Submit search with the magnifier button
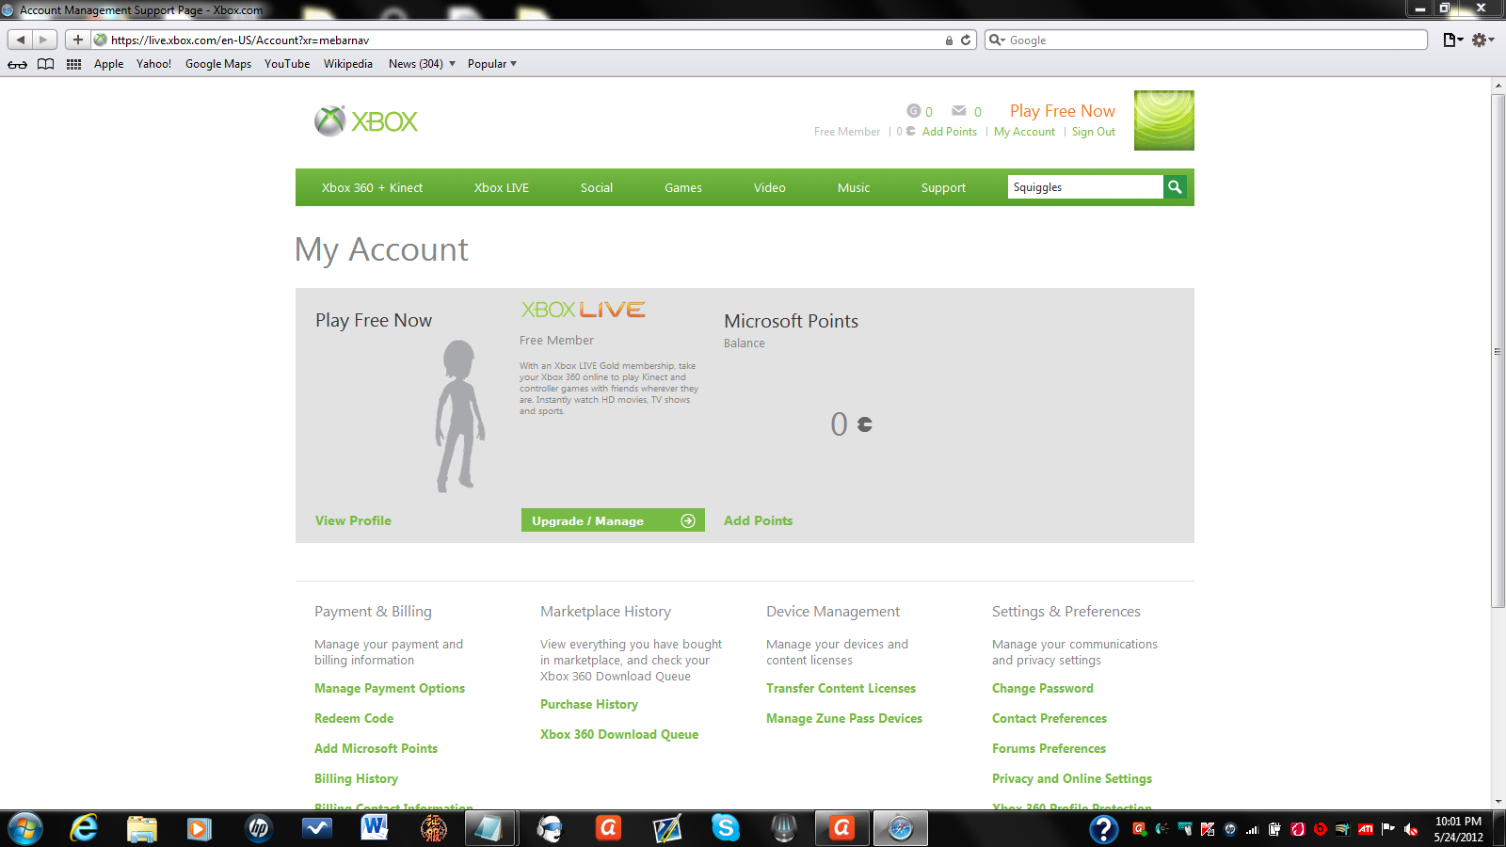This screenshot has width=1506, height=847. pyautogui.click(x=1175, y=187)
